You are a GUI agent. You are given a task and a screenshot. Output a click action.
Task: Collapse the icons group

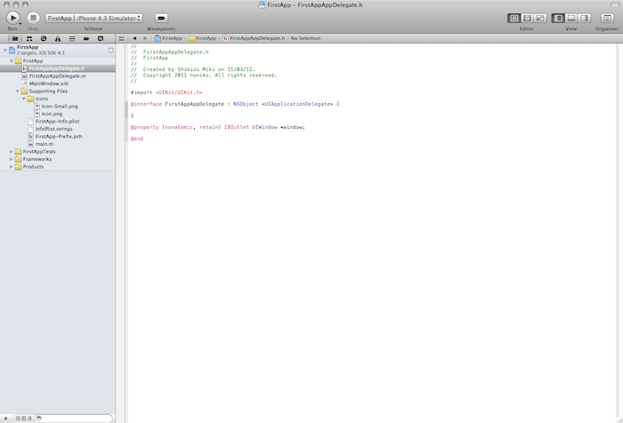click(x=24, y=99)
